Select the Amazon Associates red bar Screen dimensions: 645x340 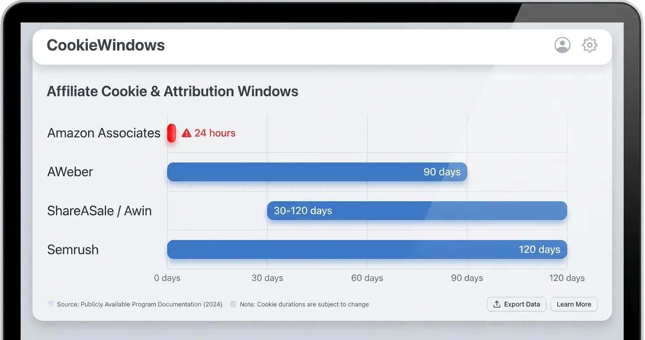pyautogui.click(x=172, y=133)
